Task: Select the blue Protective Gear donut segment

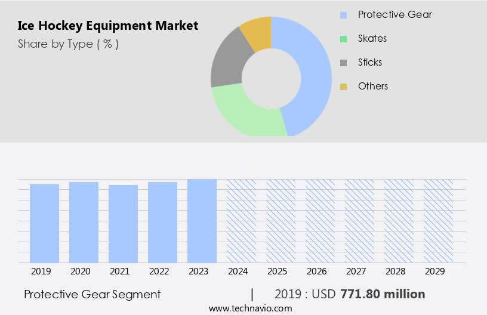Action: coord(313,72)
